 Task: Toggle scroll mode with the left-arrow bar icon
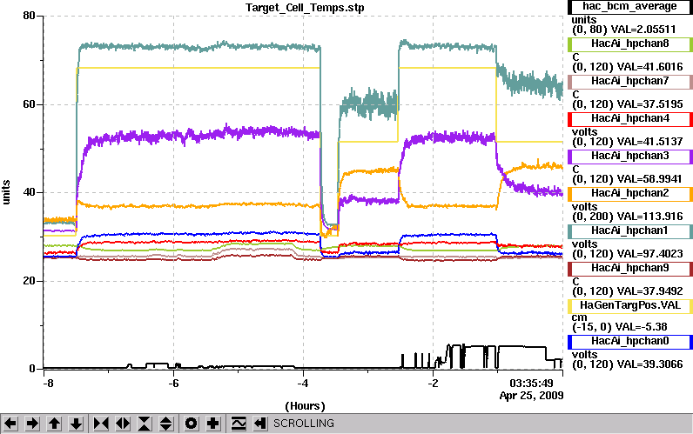[259, 424]
